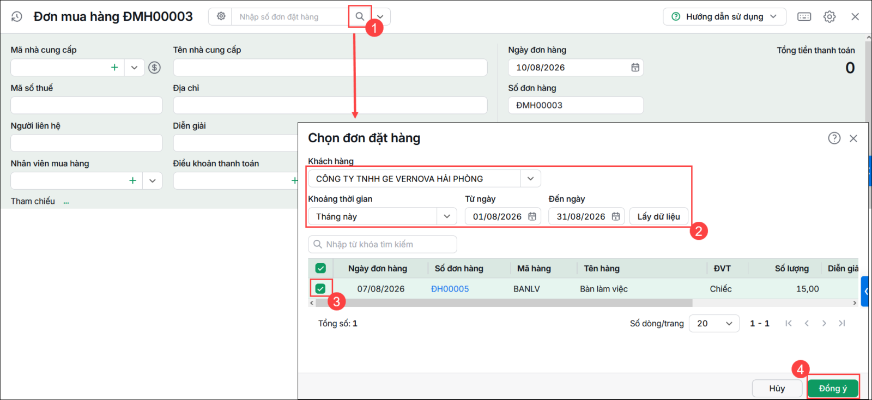
Task: Click keyword search box in dialog
Action: pyautogui.click(x=383, y=244)
